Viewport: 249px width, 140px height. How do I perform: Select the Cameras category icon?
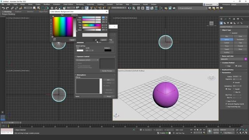(x=231, y=23)
